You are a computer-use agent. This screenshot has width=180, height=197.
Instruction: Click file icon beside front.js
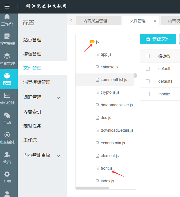(97, 168)
